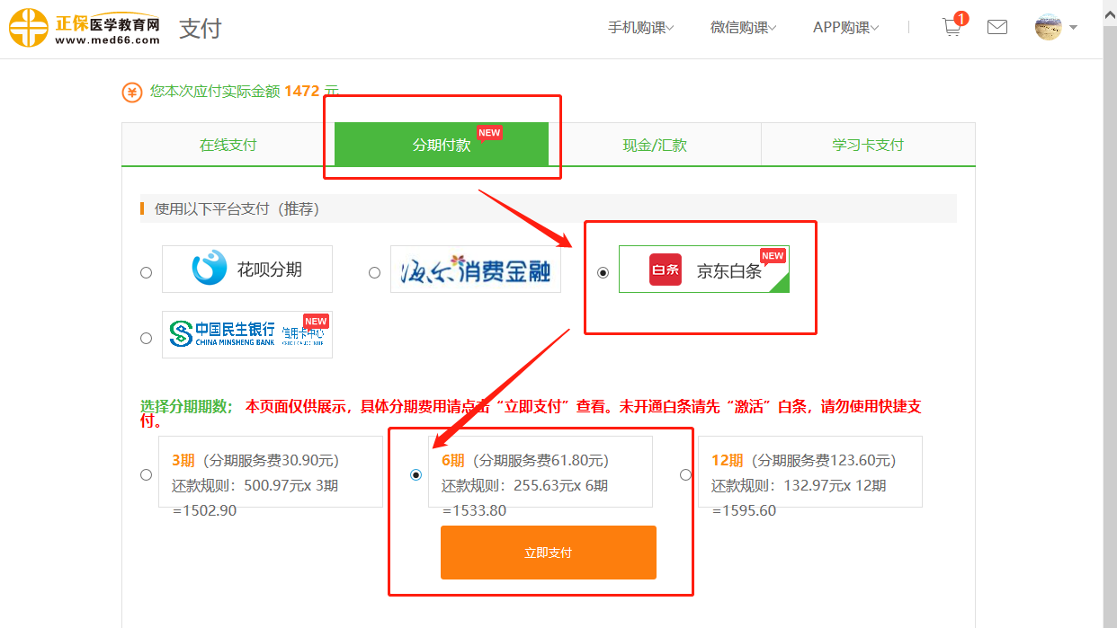Select the Huabei installment radio button
This screenshot has height=628, width=1117.
pyautogui.click(x=147, y=273)
